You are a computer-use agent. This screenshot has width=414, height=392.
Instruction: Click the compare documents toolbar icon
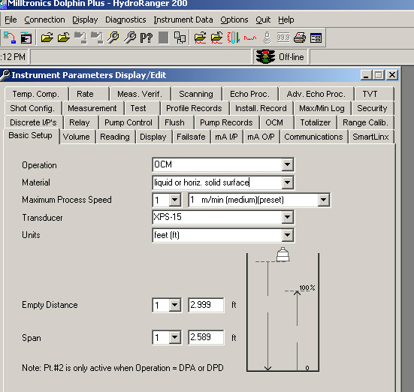pos(180,38)
